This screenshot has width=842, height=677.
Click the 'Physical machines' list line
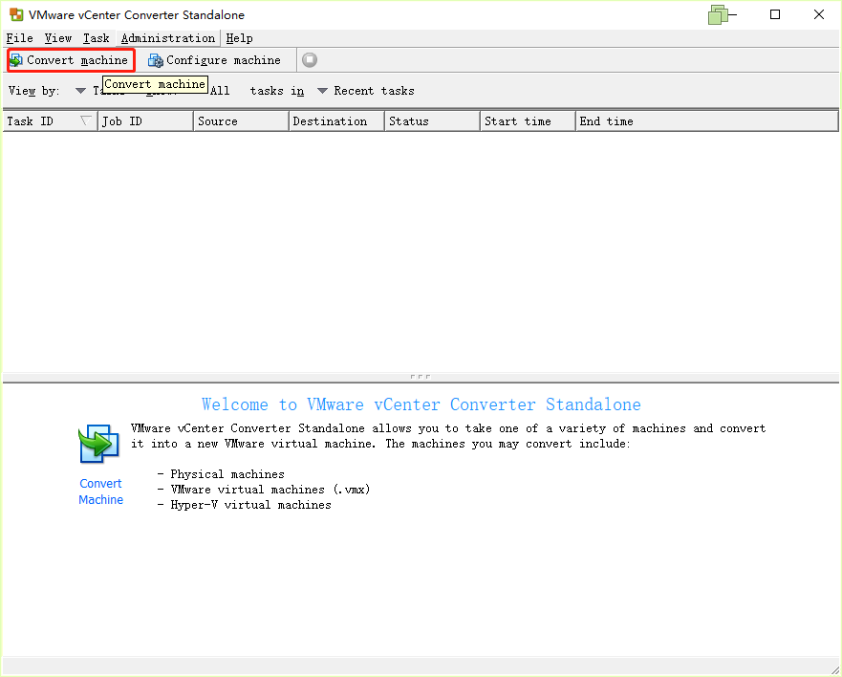tap(227, 474)
